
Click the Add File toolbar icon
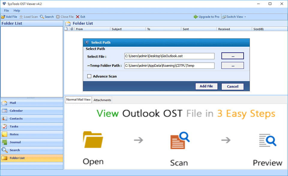(3, 17)
